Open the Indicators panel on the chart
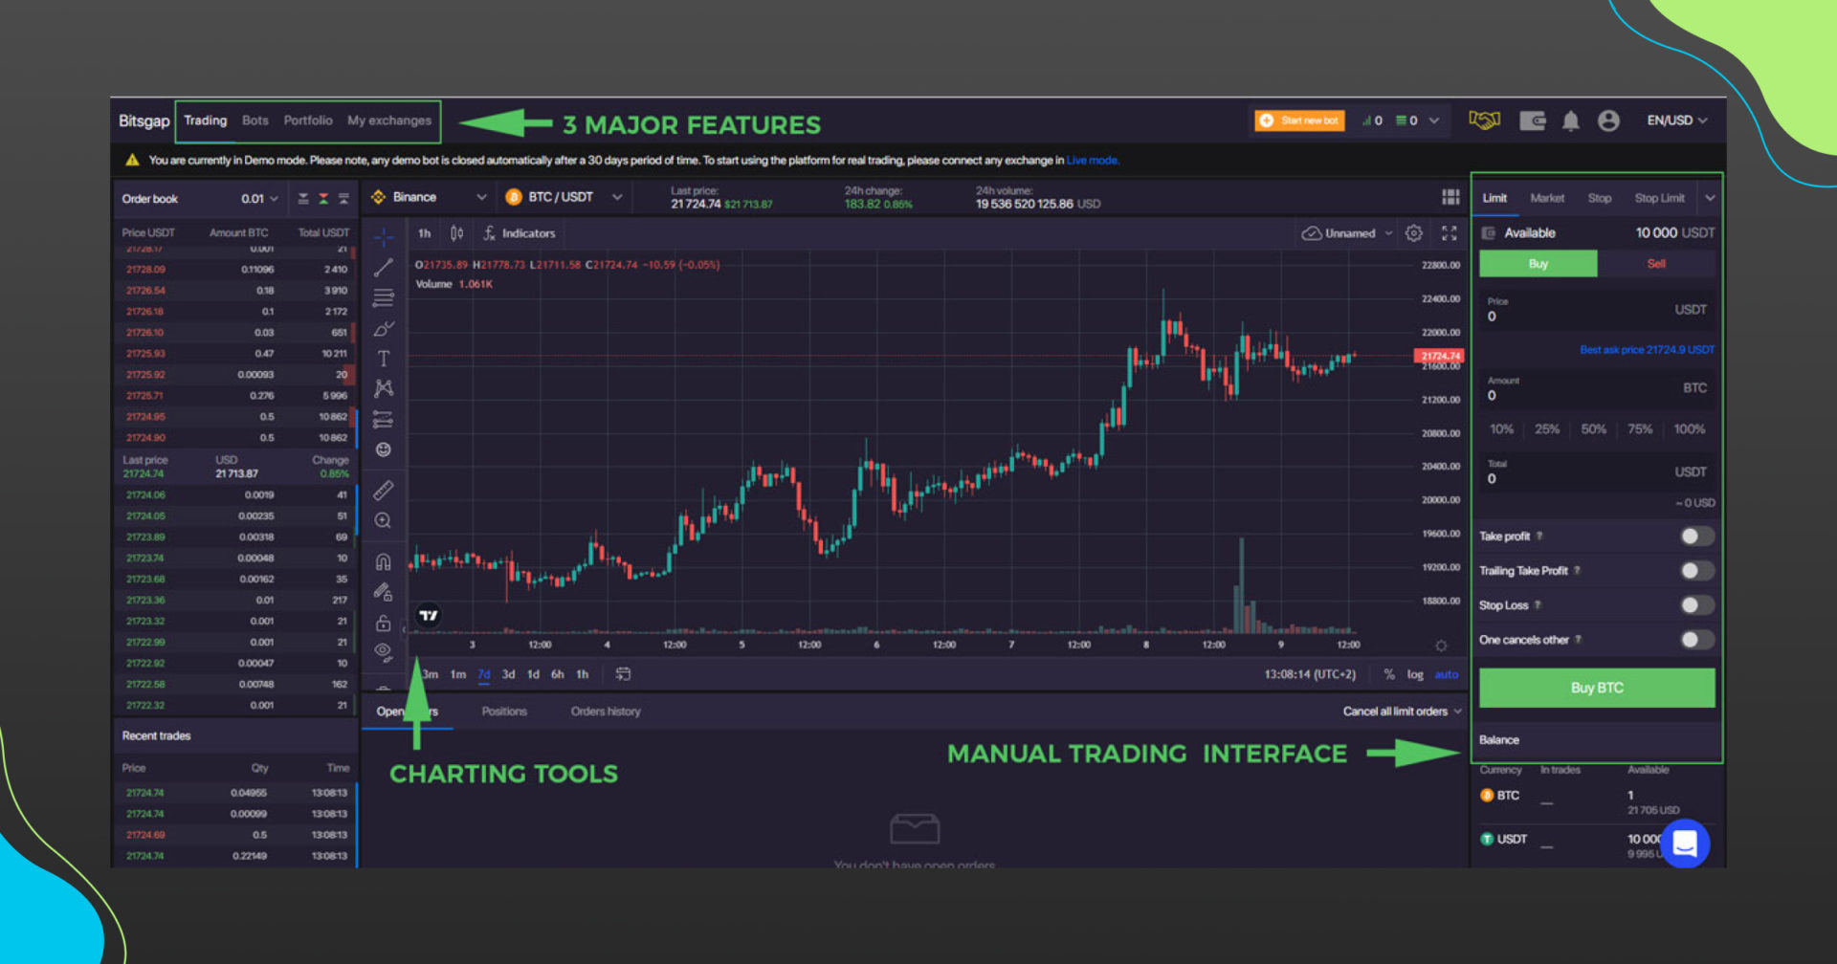Viewport: 1837px width, 964px height. [520, 232]
